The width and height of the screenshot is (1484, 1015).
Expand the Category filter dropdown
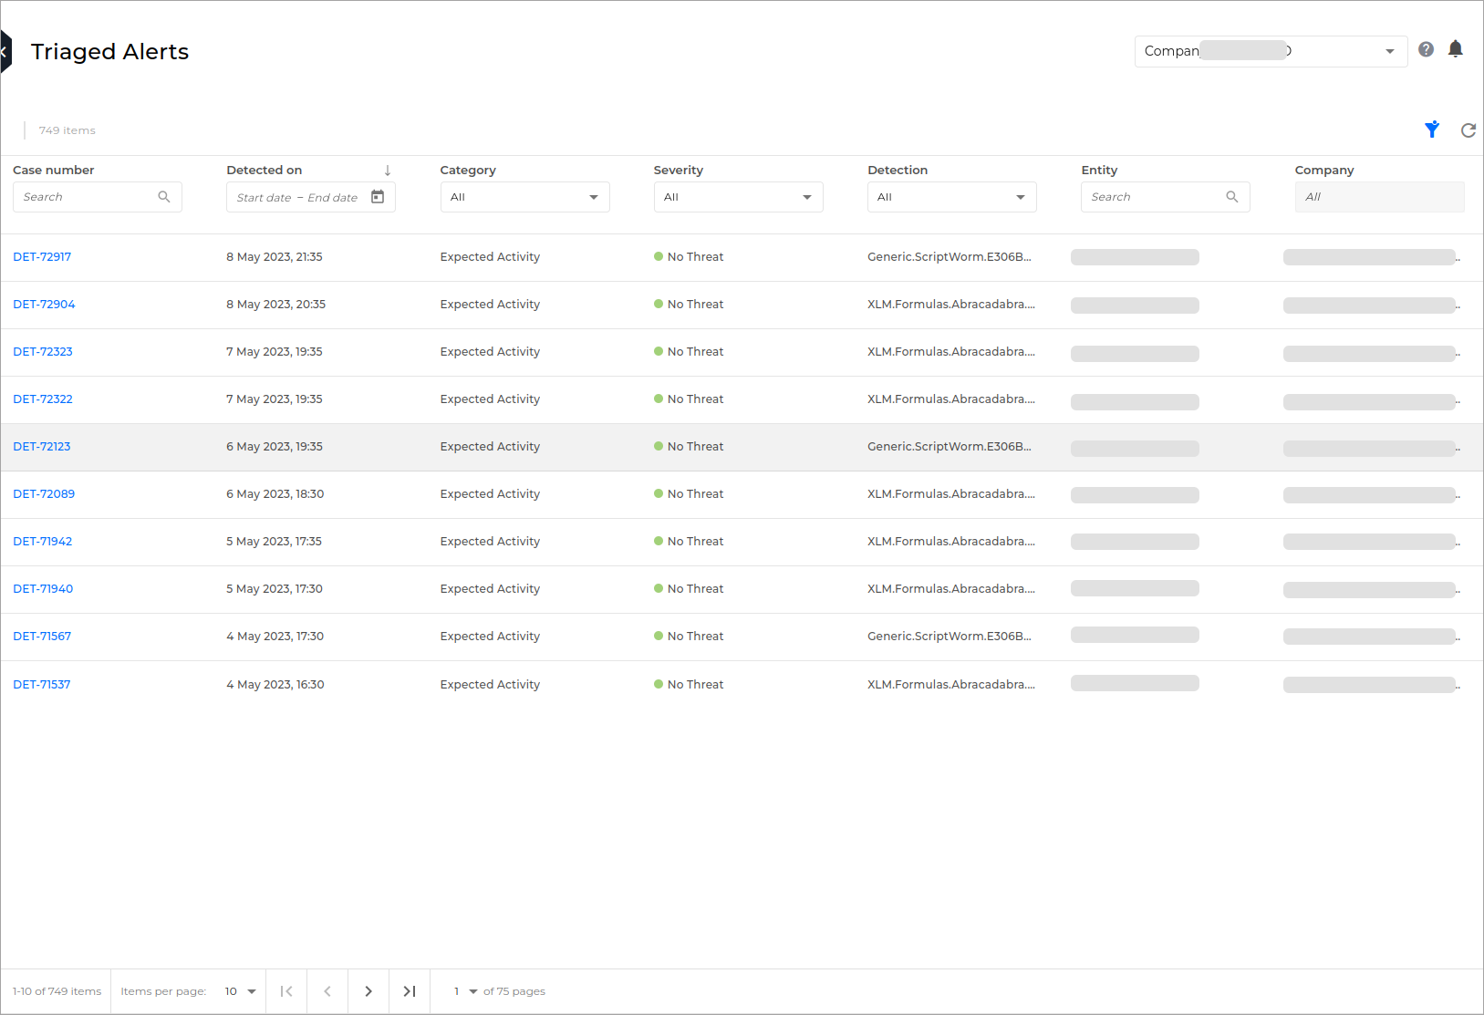coord(524,197)
